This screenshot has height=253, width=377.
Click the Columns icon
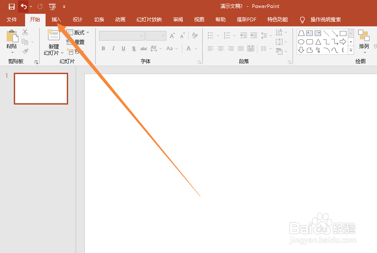click(x=263, y=49)
